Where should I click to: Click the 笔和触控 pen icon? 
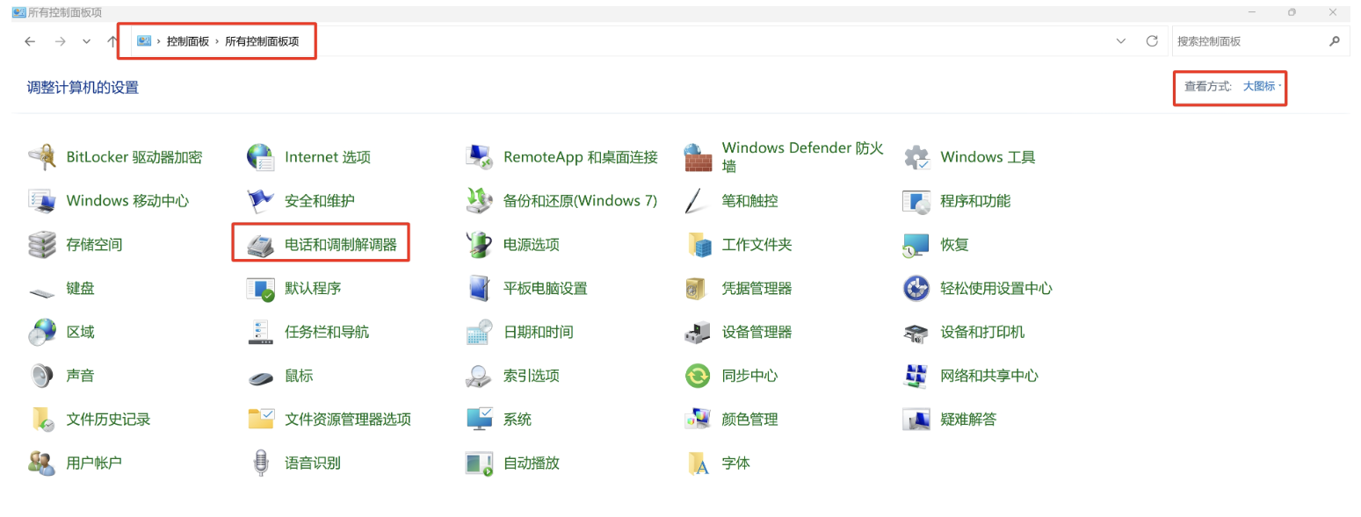click(x=698, y=201)
